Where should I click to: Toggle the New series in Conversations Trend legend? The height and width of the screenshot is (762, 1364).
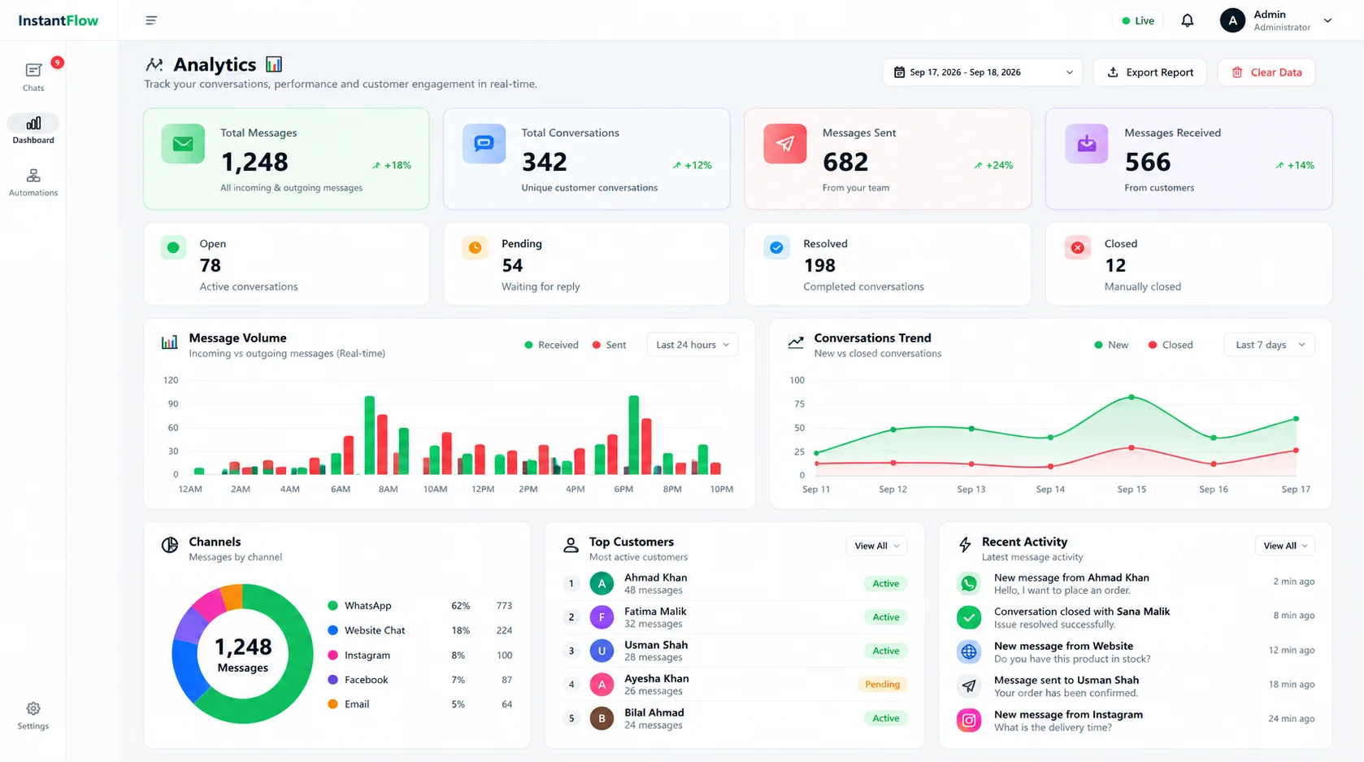click(x=1111, y=345)
